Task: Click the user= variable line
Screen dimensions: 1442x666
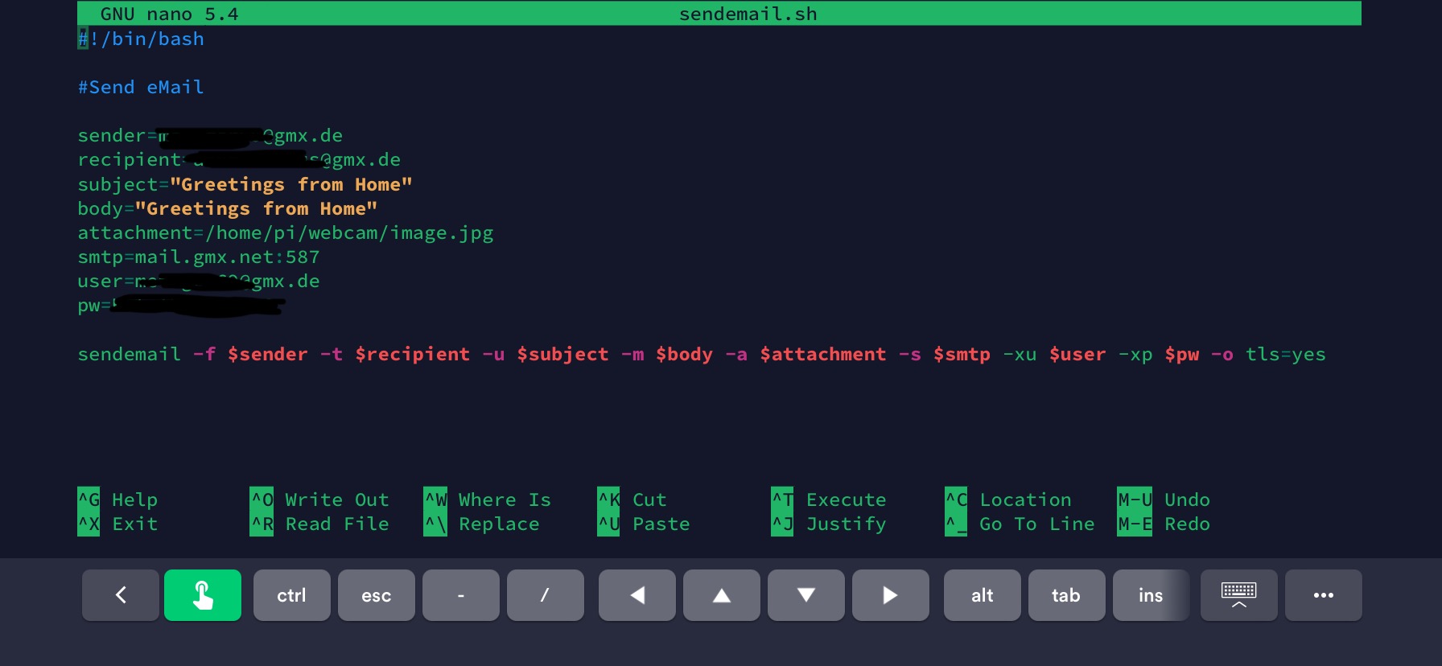Action: click(199, 281)
